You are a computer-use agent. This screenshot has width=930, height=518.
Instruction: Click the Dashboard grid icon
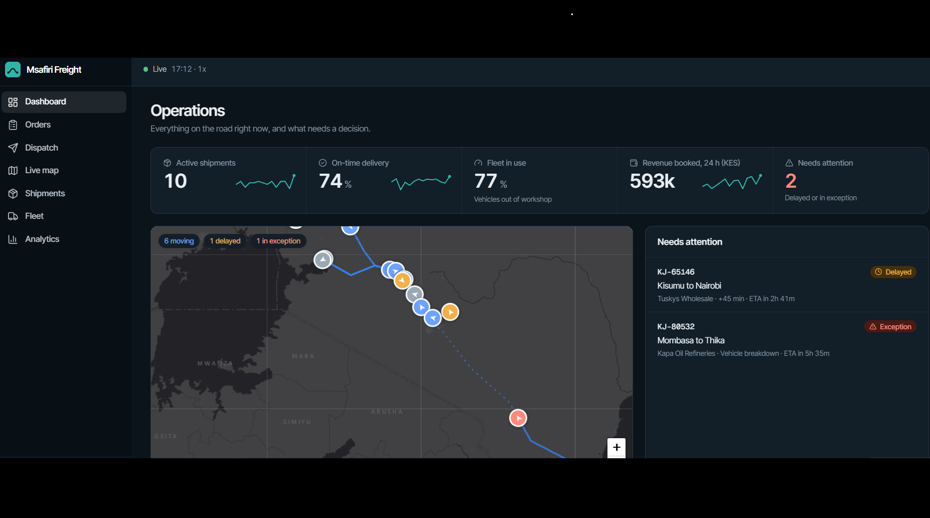pyautogui.click(x=13, y=102)
